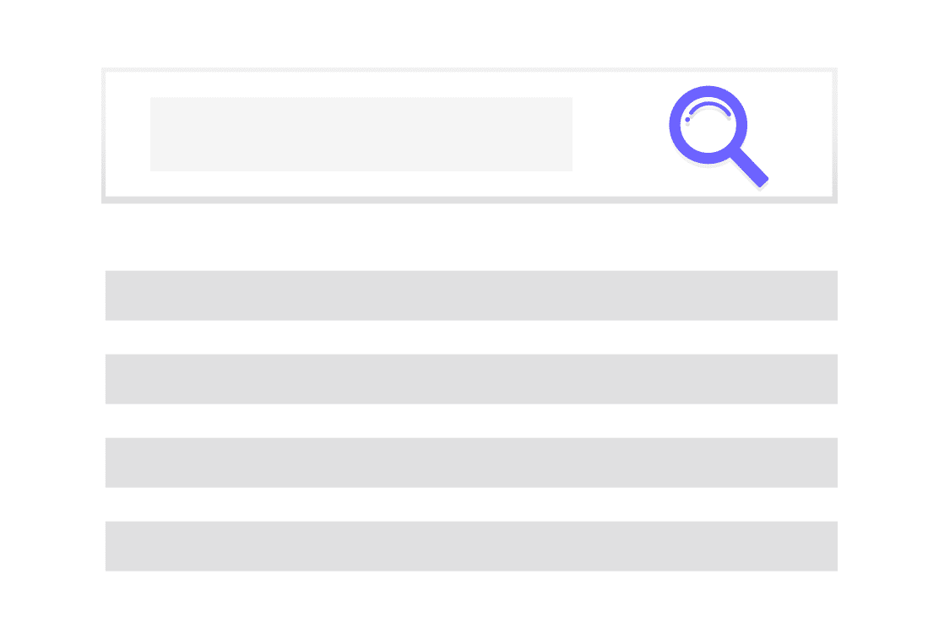Screen dimensions: 939x639
Task: Click the bottom border of the search box
Action: pyautogui.click(x=469, y=200)
